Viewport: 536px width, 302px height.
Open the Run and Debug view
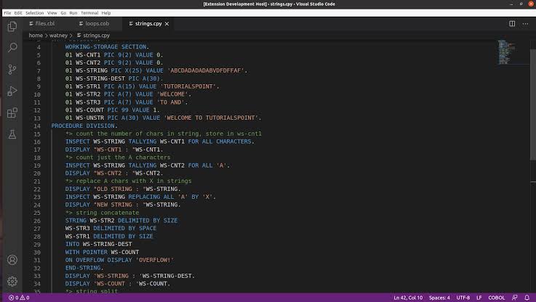[x=12, y=91]
